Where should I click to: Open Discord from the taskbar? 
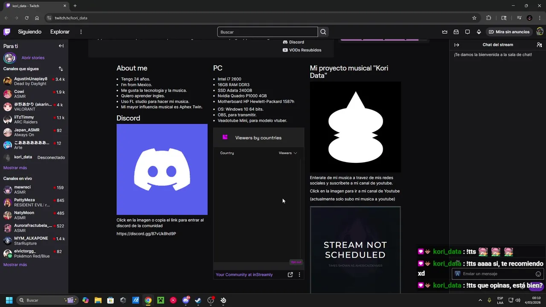(186, 300)
